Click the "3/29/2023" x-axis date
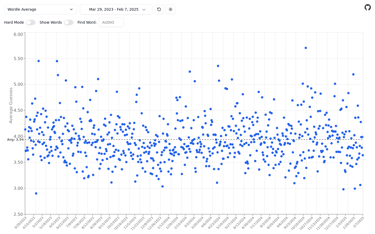 [20, 223]
